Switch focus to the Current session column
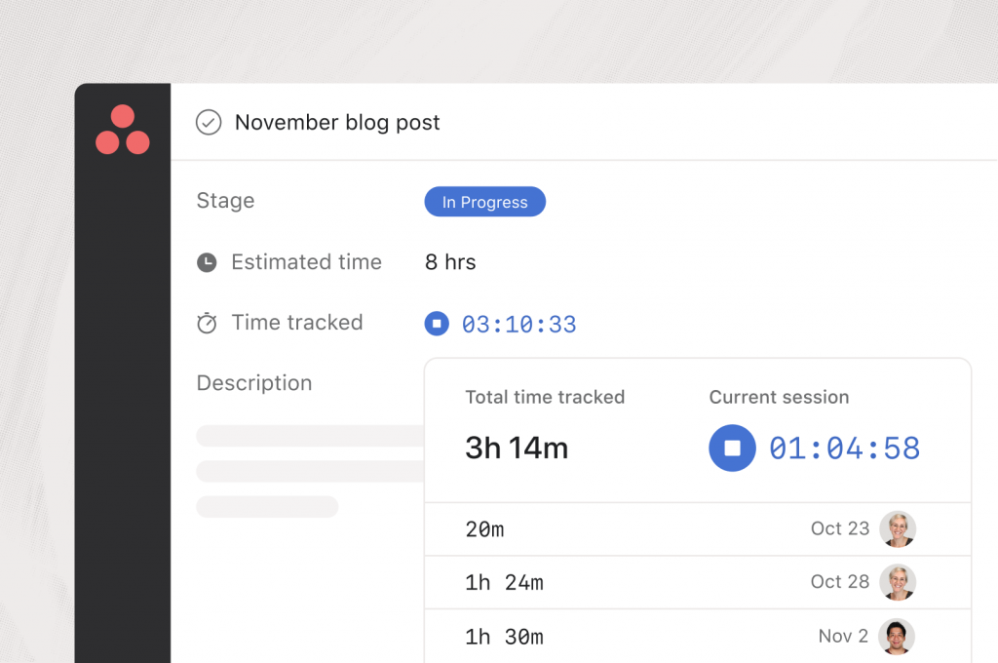The height and width of the screenshot is (663, 998). [x=779, y=397]
